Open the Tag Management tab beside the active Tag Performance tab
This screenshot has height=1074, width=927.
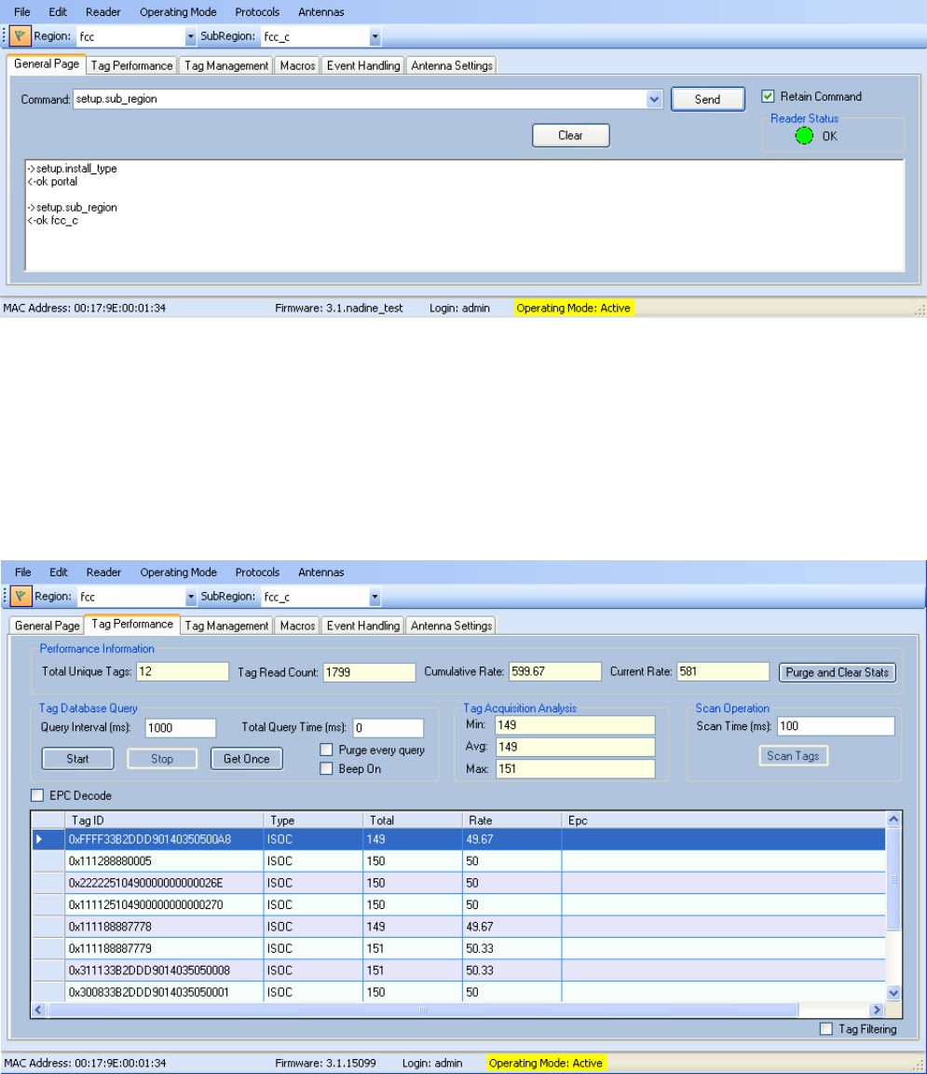click(226, 626)
